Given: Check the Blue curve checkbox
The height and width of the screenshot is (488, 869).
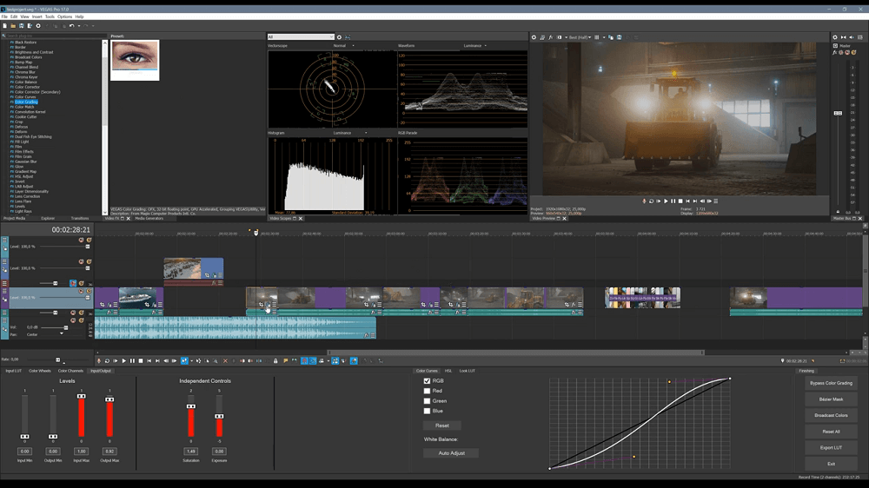Looking at the screenshot, I should pyautogui.click(x=427, y=411).
